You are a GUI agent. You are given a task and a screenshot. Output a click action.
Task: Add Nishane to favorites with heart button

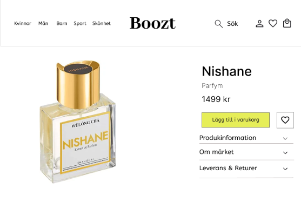click(285, 120)
